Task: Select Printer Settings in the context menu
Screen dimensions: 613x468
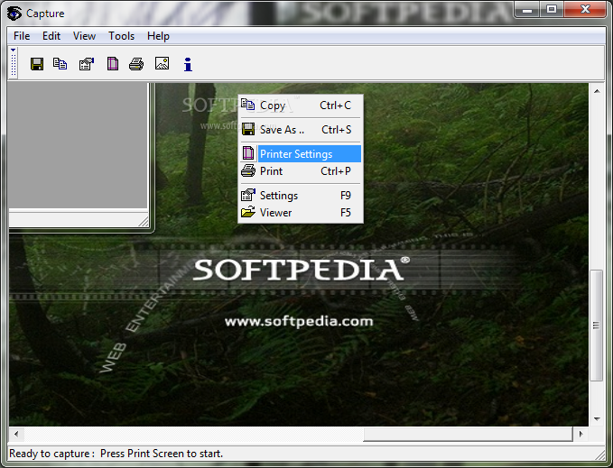Action: click(301, 154)
